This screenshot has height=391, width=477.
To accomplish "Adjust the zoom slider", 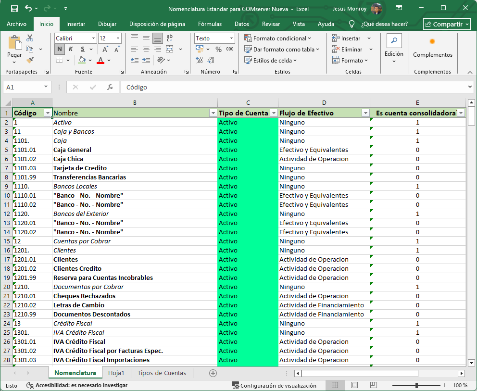I will pos(415,385).
